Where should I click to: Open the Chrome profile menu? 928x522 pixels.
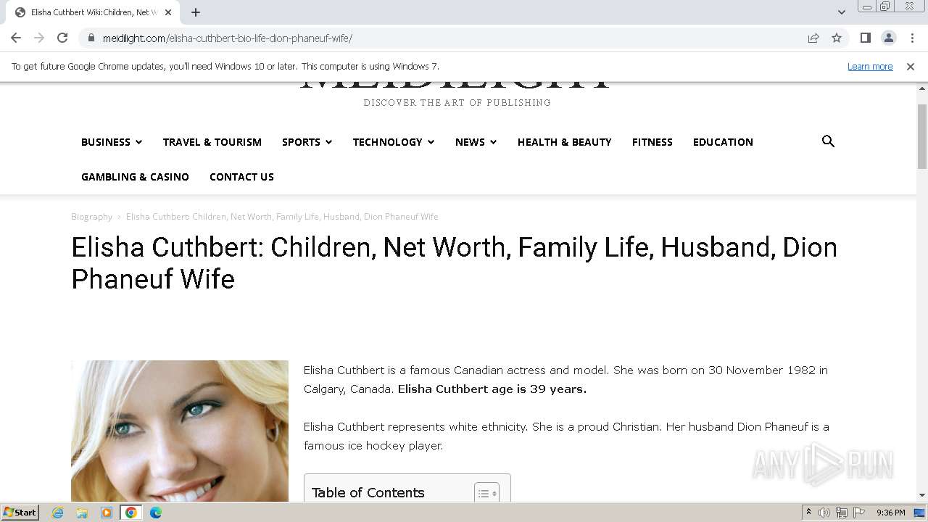(x=888, y=38)
